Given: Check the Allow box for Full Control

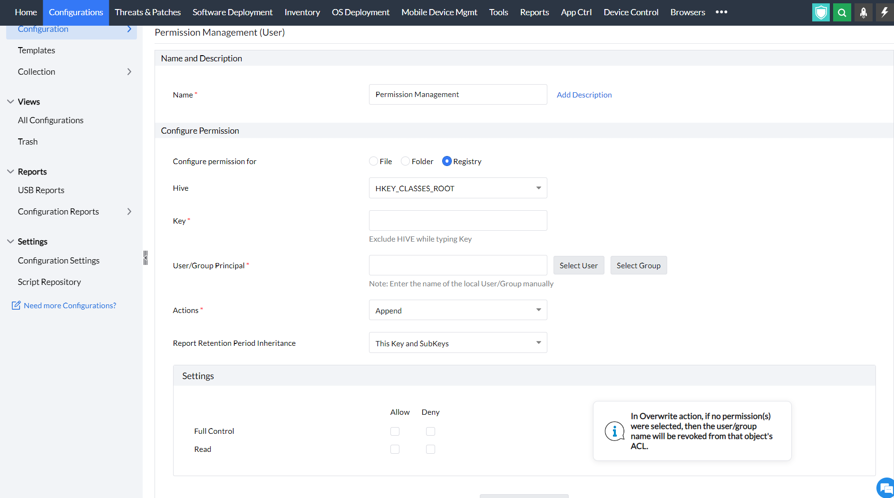Looking at the screenshot, I should tap(395, 431).
